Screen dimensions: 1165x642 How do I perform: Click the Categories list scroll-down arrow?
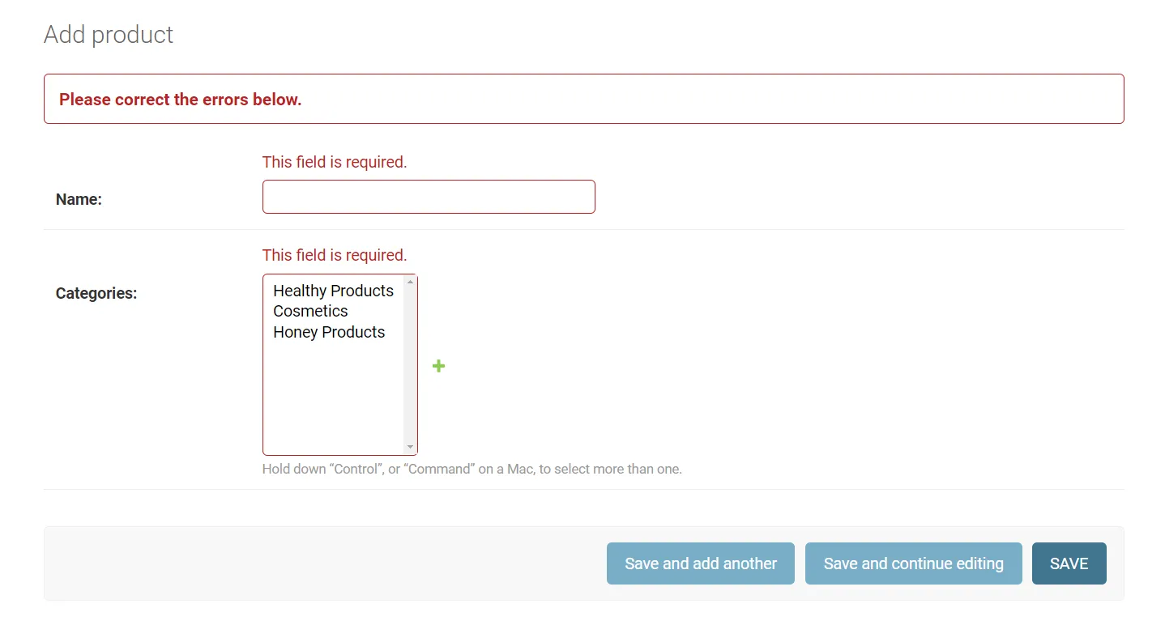[410, 447]
